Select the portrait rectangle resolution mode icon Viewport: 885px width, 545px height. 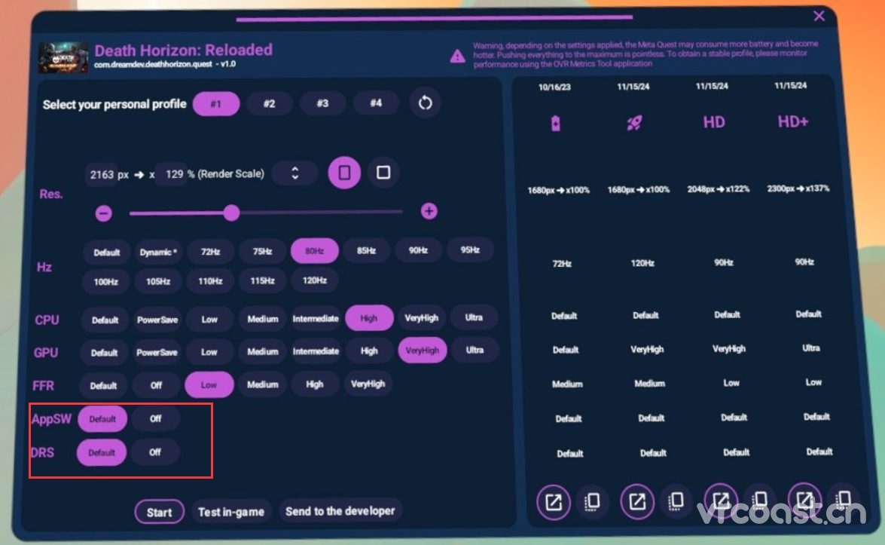344,173
